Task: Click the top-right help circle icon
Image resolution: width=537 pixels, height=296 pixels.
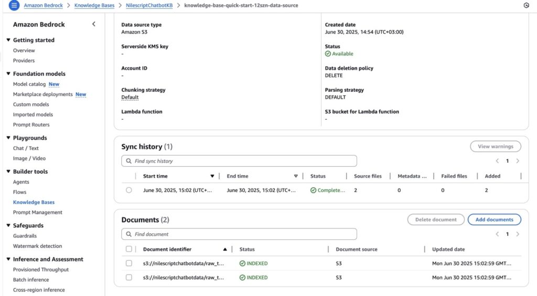Action: tap(526, 5)
